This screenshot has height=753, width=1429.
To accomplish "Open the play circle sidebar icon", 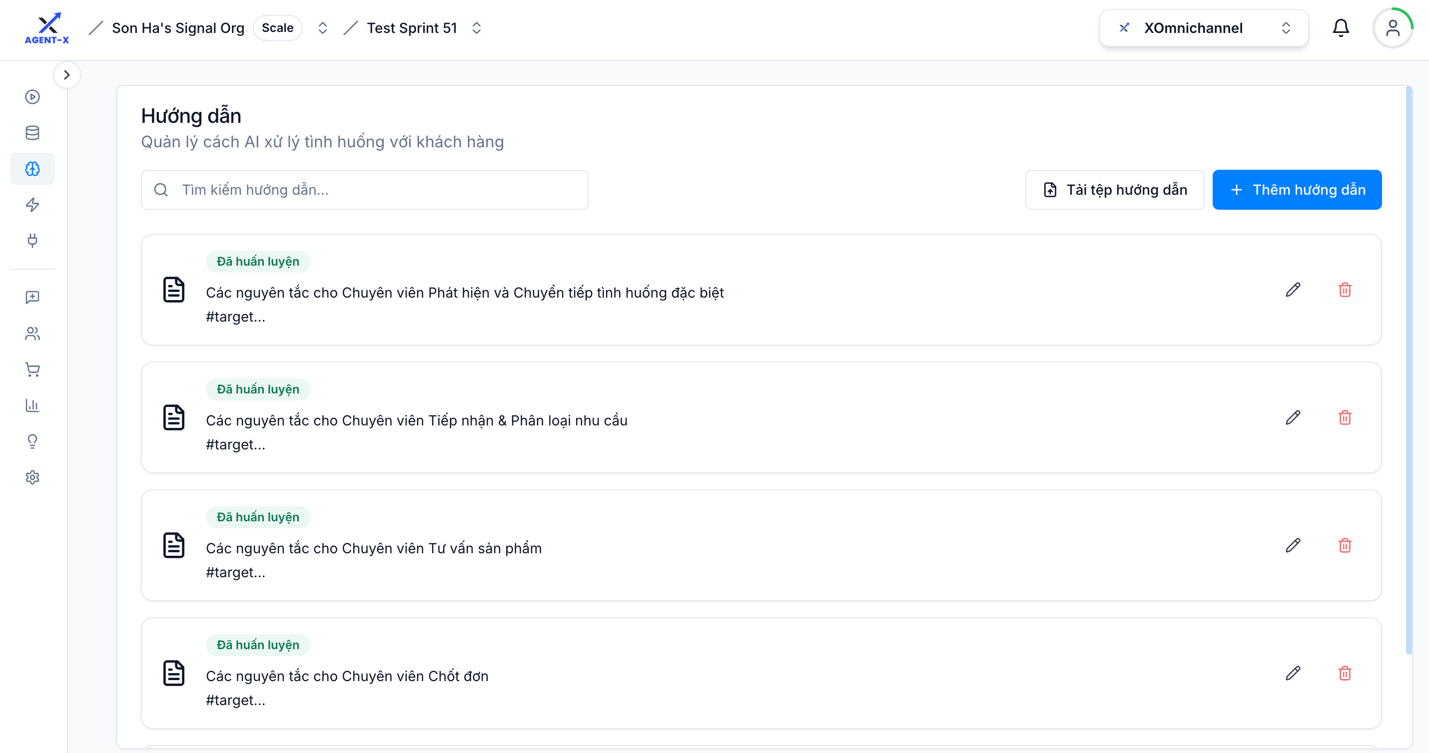I will click(x=32, y=97).
